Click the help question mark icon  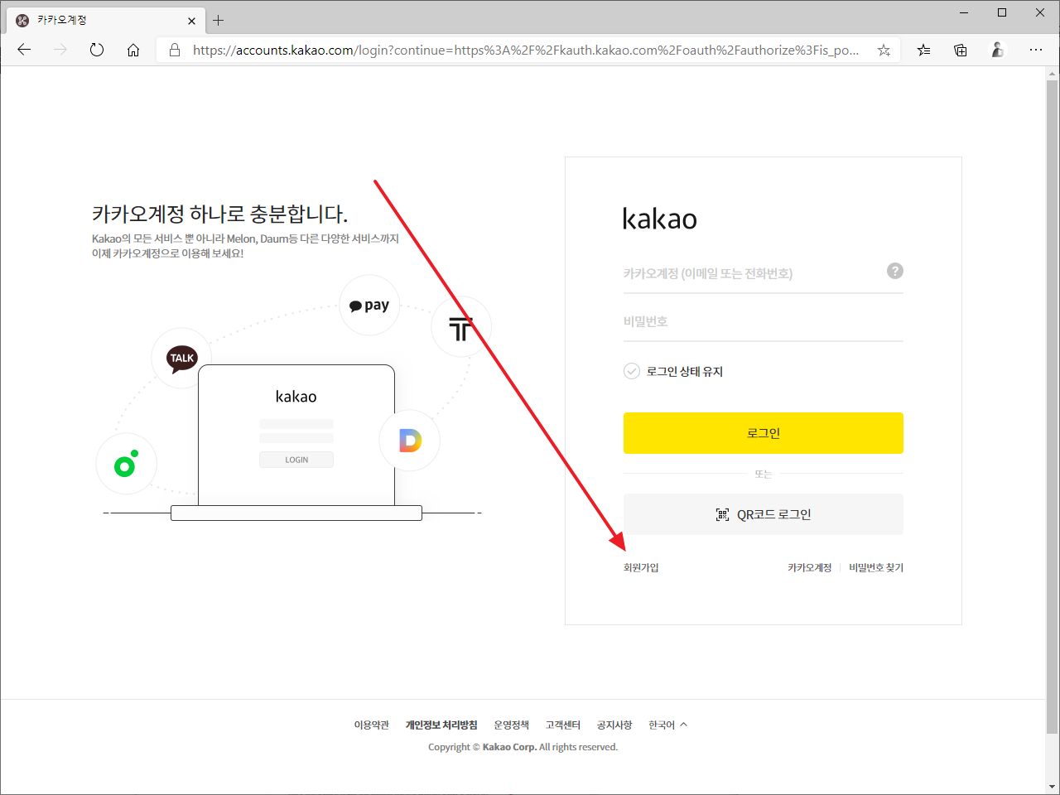(895, 271)
